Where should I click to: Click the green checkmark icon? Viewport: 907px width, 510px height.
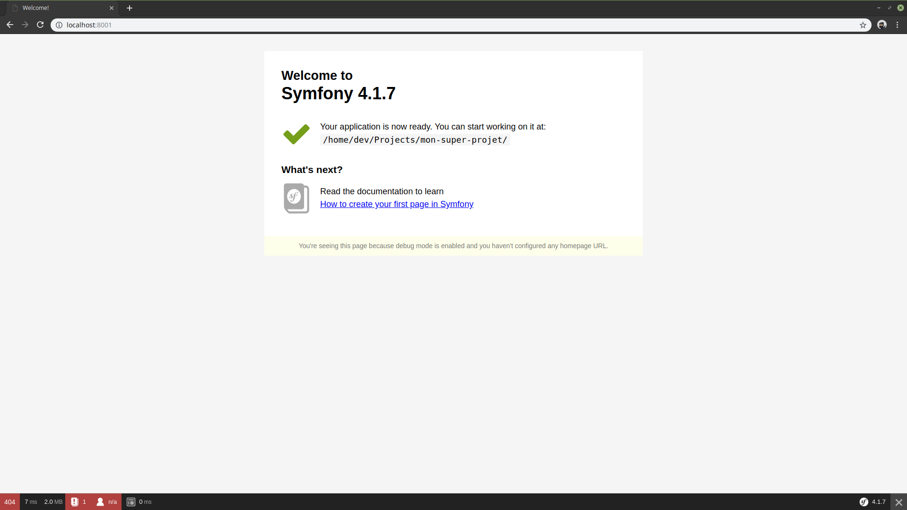tap(297, 134)
